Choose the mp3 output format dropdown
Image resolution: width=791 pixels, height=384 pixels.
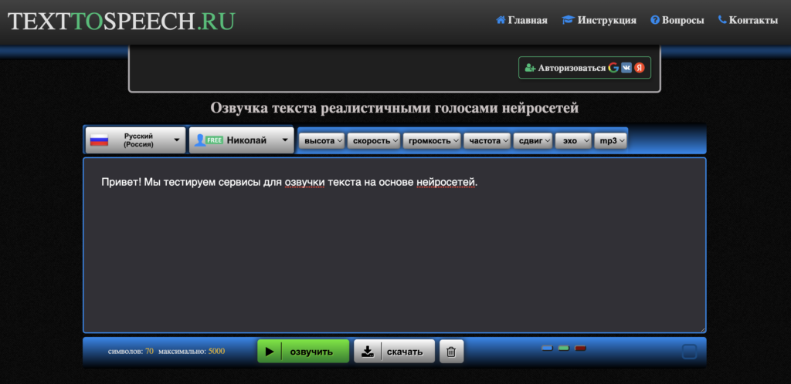point(610,140)
